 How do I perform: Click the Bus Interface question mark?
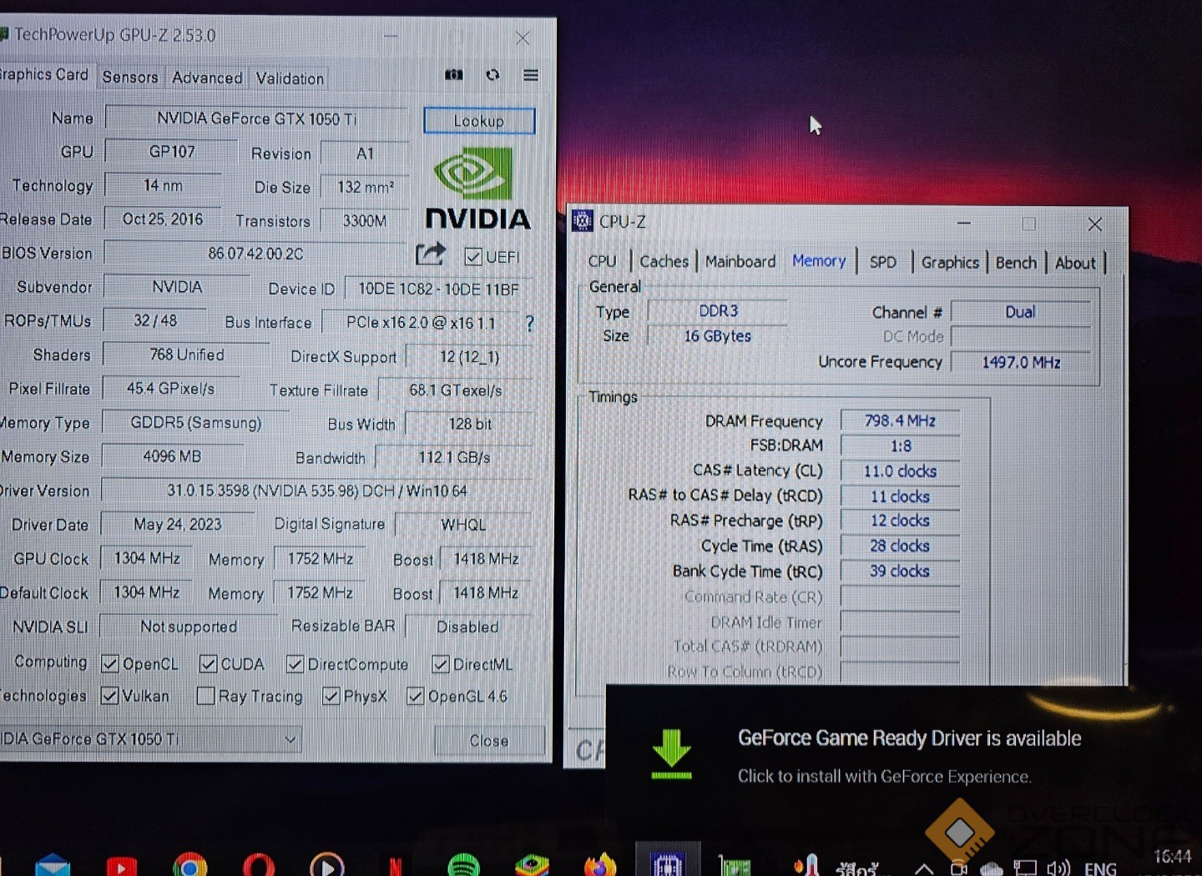(x=529, y=323)
